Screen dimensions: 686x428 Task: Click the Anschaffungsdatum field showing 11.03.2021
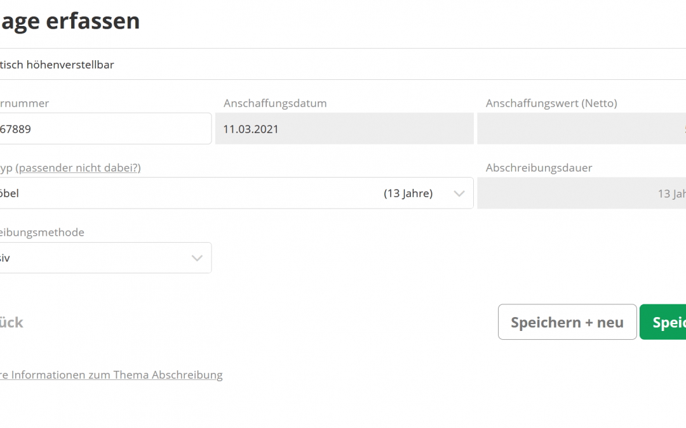coord(344,129)
